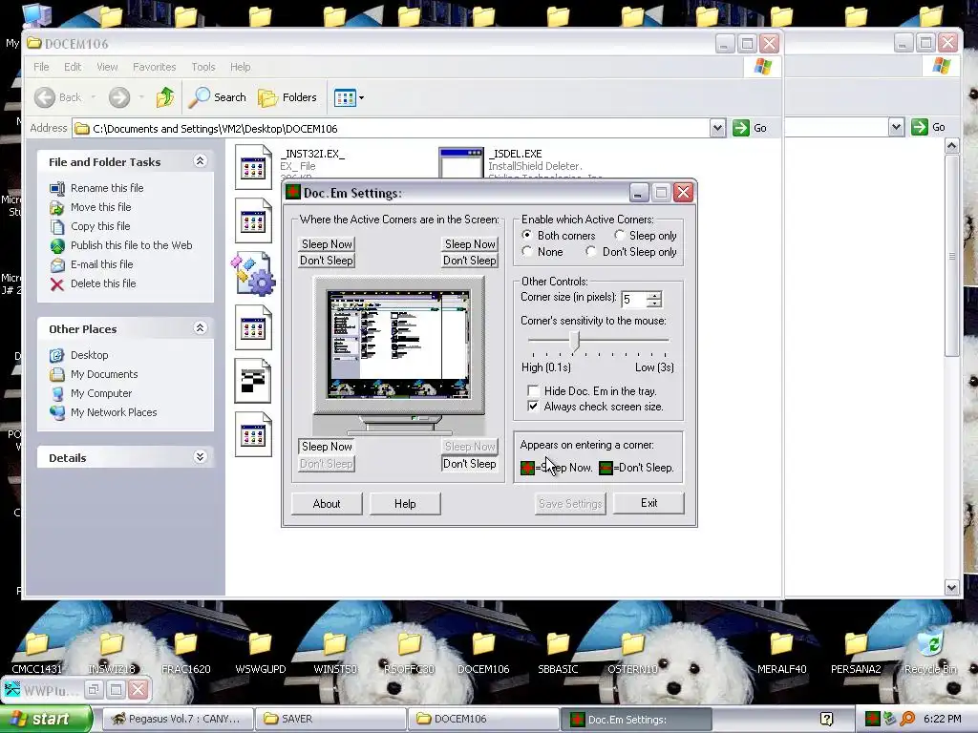Click Delete this file task

pos(103,283)
